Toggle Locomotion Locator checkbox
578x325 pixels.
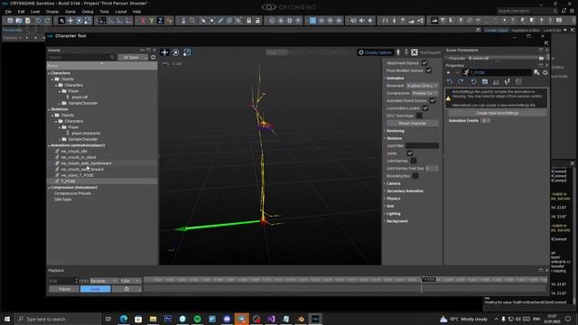(x=425, y=108)
